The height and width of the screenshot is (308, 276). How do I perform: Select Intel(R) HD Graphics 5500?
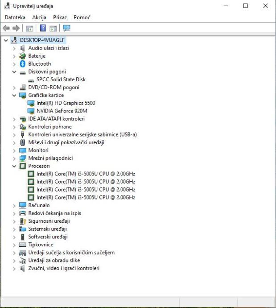point(66,103)
